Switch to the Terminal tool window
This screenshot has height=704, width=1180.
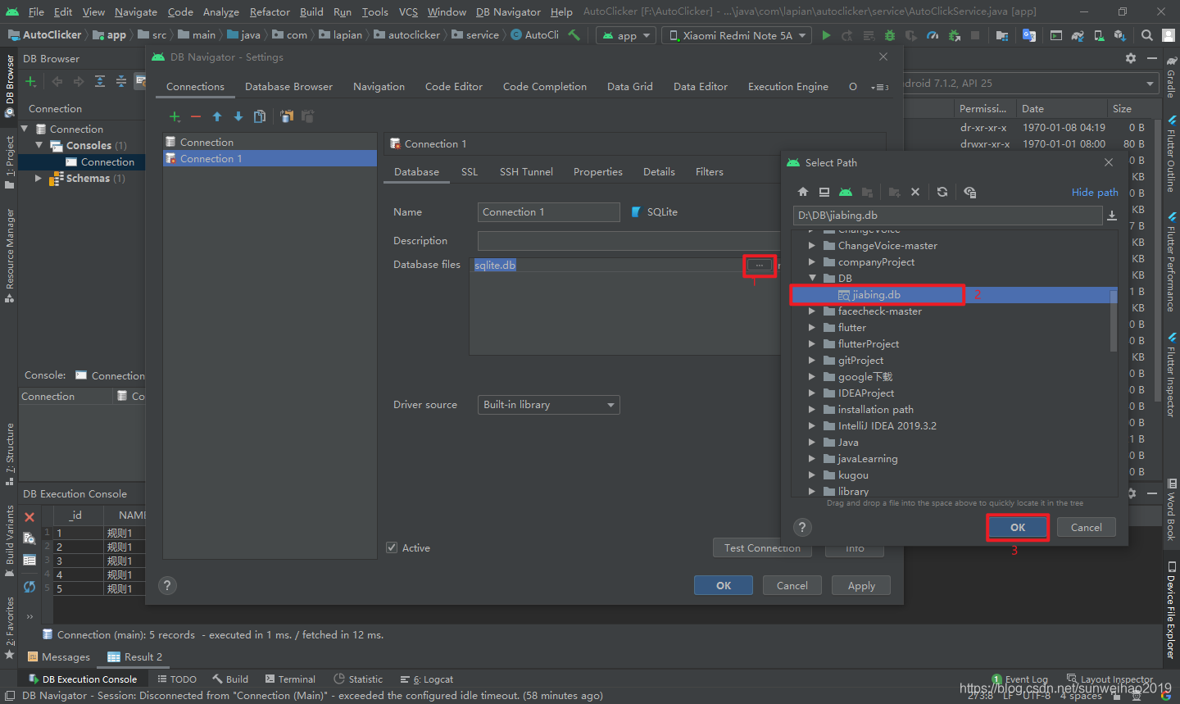coord(290,679)
